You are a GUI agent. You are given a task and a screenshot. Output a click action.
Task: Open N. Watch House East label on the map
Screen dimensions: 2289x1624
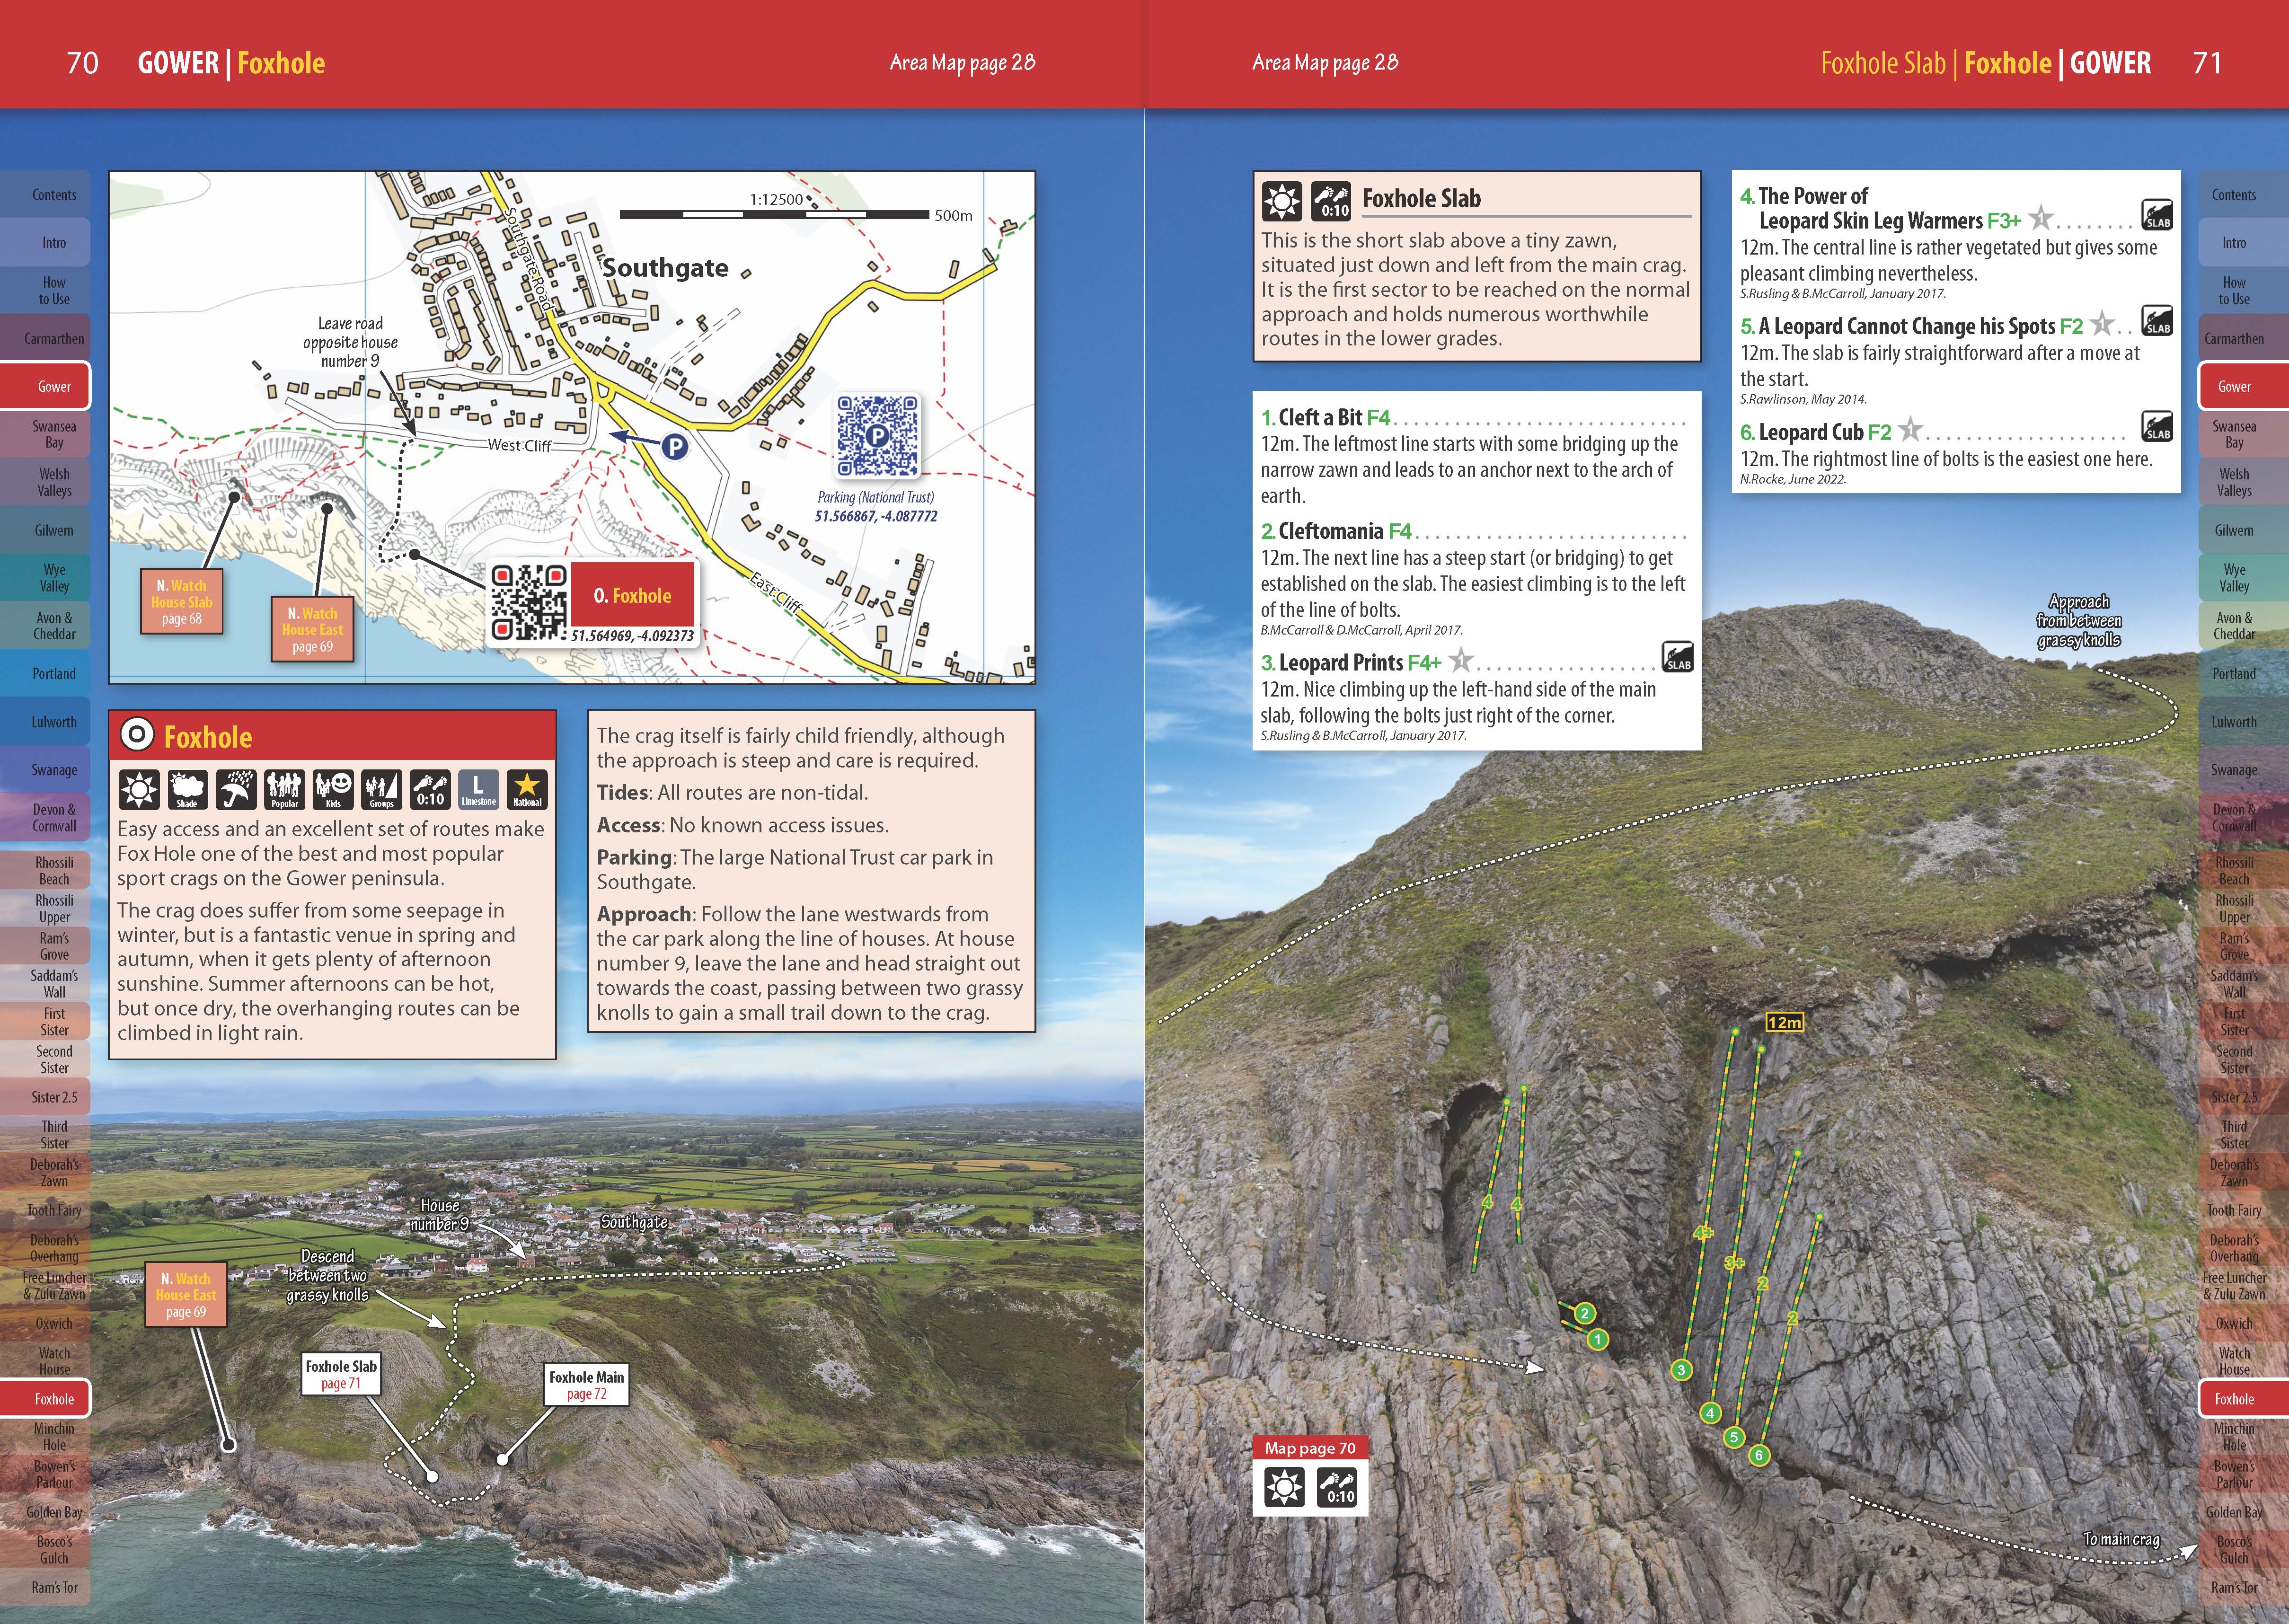312,630
